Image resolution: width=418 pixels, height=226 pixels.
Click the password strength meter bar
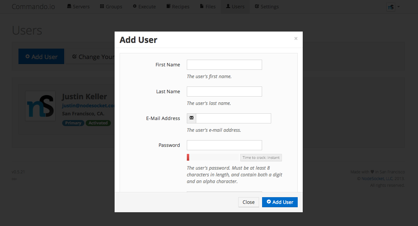click(x=213, y=157)
